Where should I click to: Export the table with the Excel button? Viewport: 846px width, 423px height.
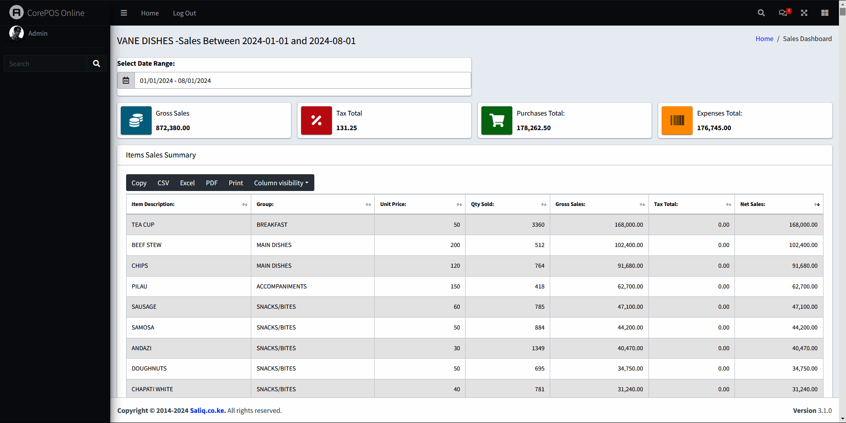[x=187, y=183]
